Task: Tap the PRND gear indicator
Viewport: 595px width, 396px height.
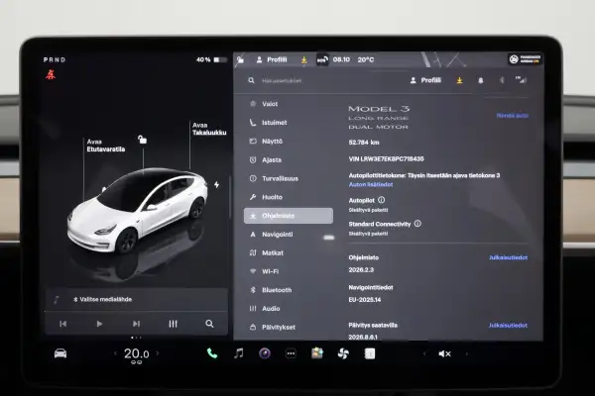Action: click(55, 59)
